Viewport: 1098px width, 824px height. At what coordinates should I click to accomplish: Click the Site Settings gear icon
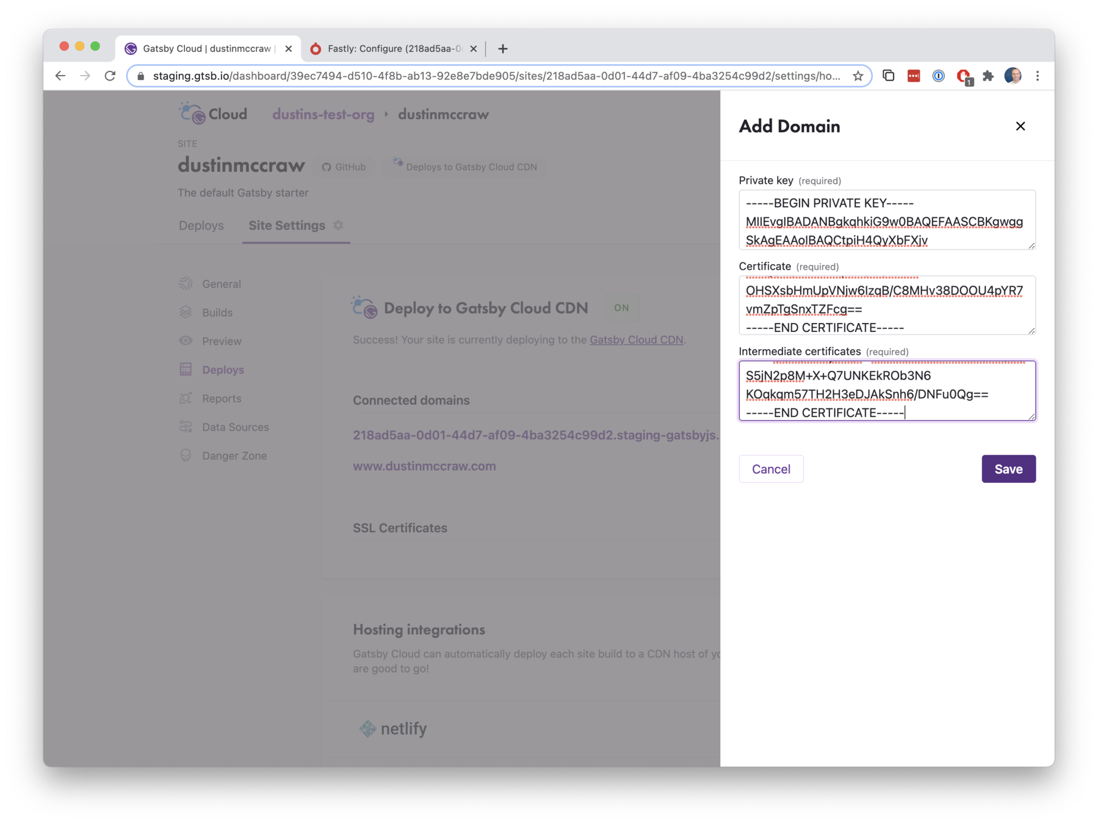[x=338, y=225]
